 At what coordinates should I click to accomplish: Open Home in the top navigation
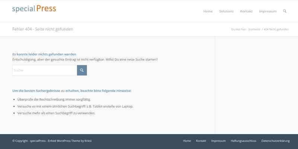[208, 11]
